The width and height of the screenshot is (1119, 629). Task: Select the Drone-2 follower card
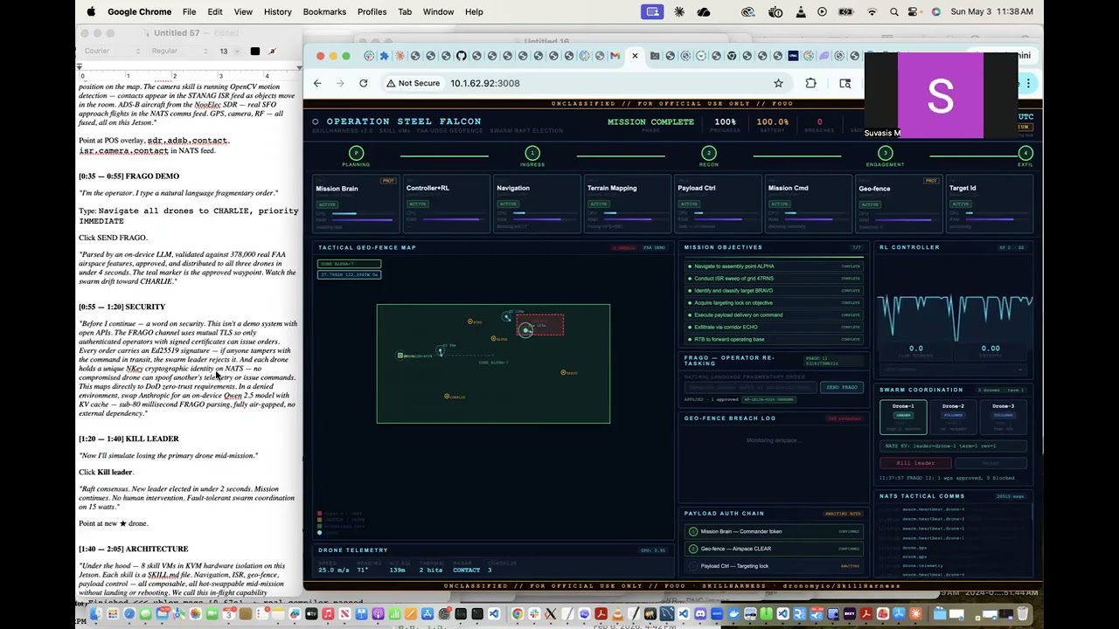click(x=953, y=418)
